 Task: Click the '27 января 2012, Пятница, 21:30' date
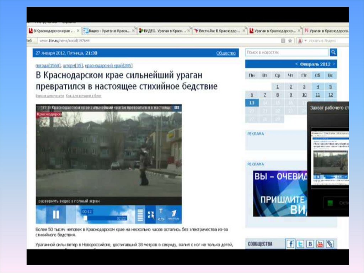coord(66,53)
